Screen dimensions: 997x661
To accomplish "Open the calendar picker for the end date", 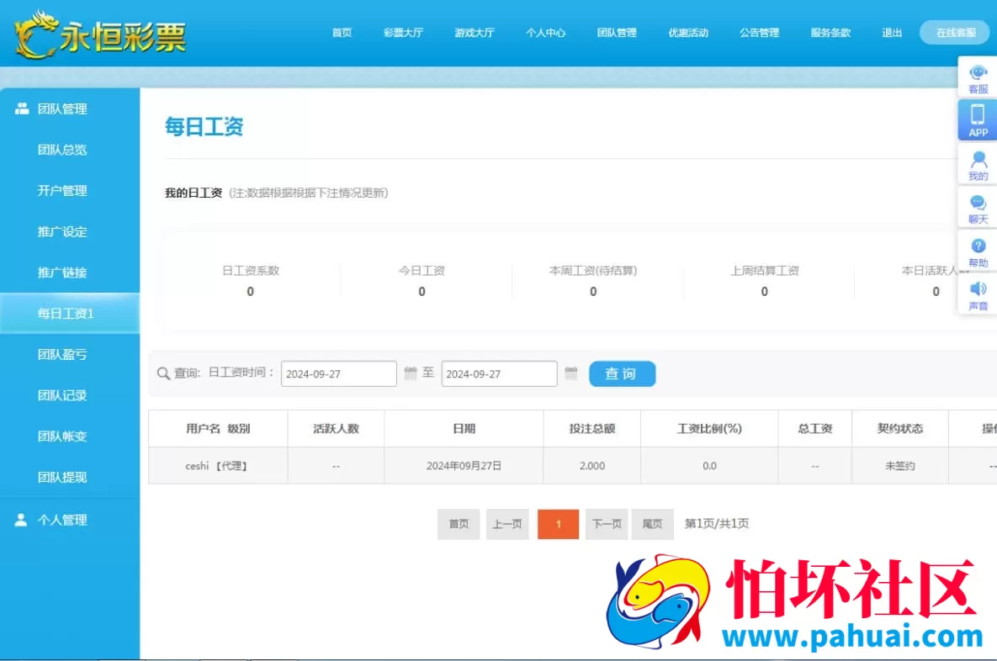I will 570,373.
